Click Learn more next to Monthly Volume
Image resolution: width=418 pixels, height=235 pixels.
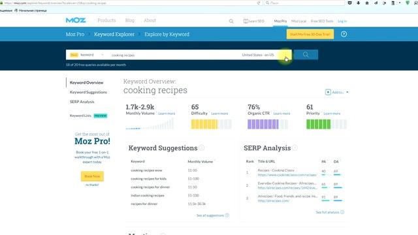point(167,114)
